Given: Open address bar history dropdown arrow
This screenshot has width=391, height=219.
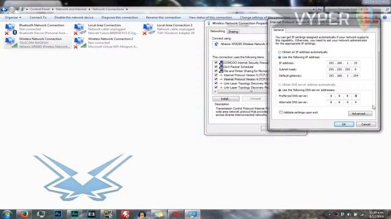Looking at the screenshot, I should (x=313, y=10).
